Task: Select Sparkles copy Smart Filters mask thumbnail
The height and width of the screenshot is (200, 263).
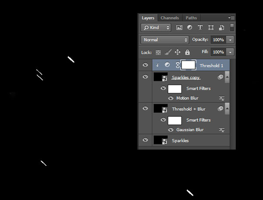Action: 175,89
